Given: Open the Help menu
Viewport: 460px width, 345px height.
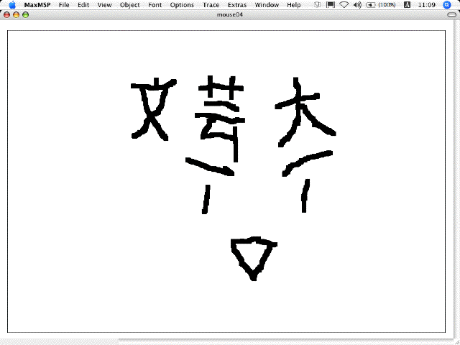Looking at the screenshot, I should (294, 5).
